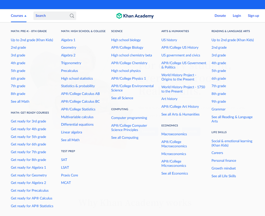
Task: Open World History Project - Origins to the Present
Action: tap(179, 77)
